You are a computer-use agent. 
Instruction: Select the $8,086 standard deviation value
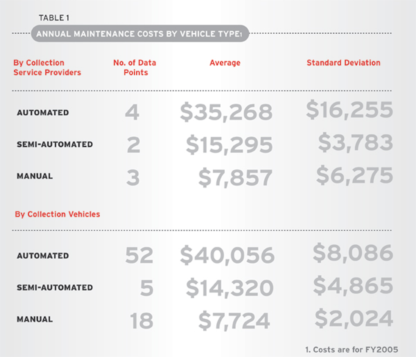[353, 253]
